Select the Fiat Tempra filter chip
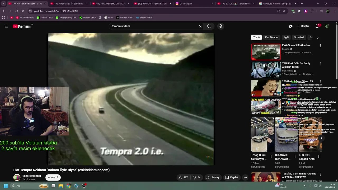Screen dimensions: 338x190 (x=272, y=37)
